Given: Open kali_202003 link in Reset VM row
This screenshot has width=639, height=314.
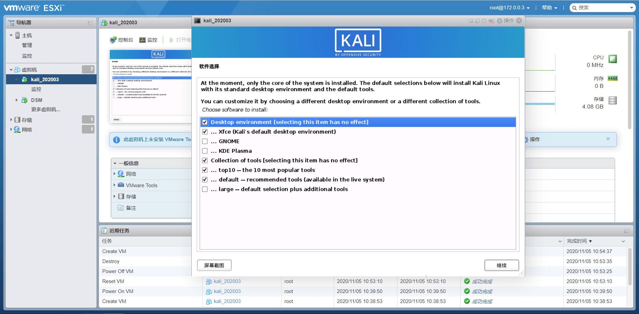Looking at the screenshot, I should (227, 281).
